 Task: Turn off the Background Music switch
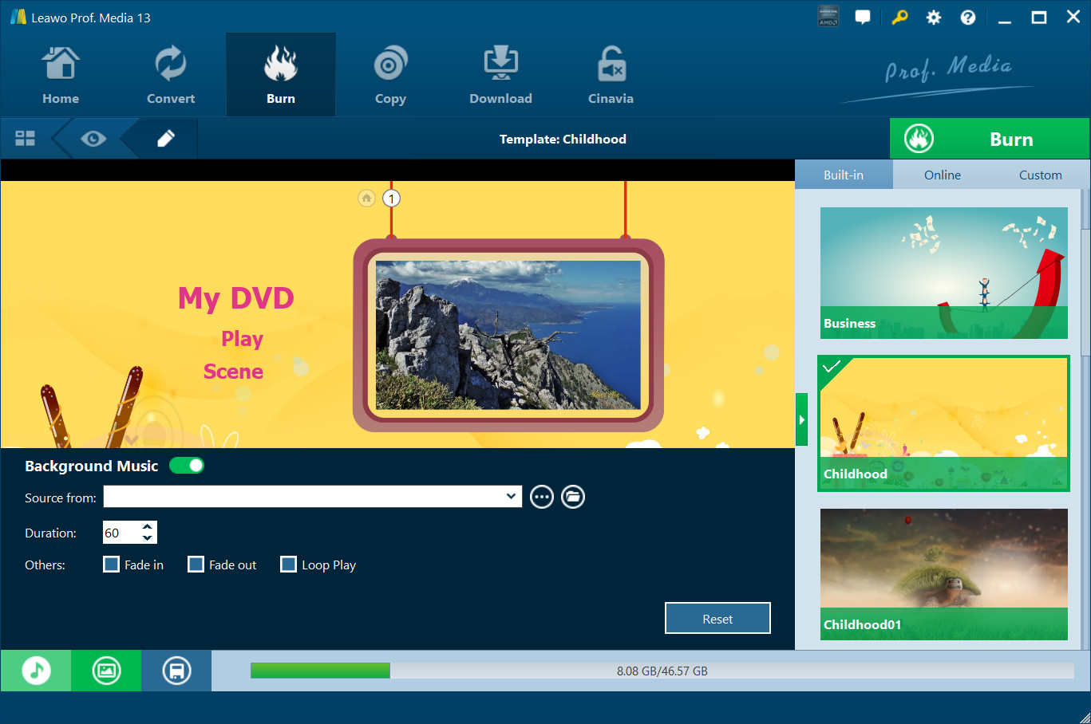187,466
